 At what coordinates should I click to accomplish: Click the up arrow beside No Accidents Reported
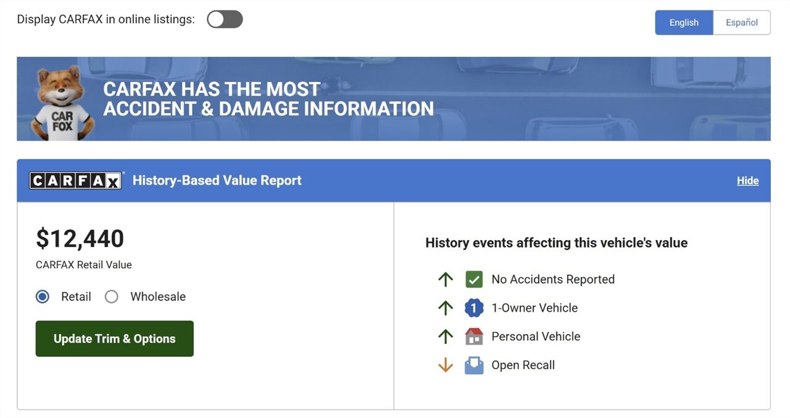pos(446,280)
